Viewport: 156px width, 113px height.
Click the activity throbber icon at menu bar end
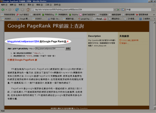(154, 5)
